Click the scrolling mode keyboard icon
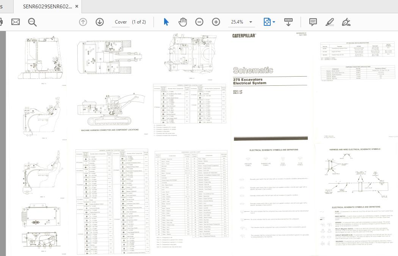This screenshot has height=256, width=398. click(288, 22)
